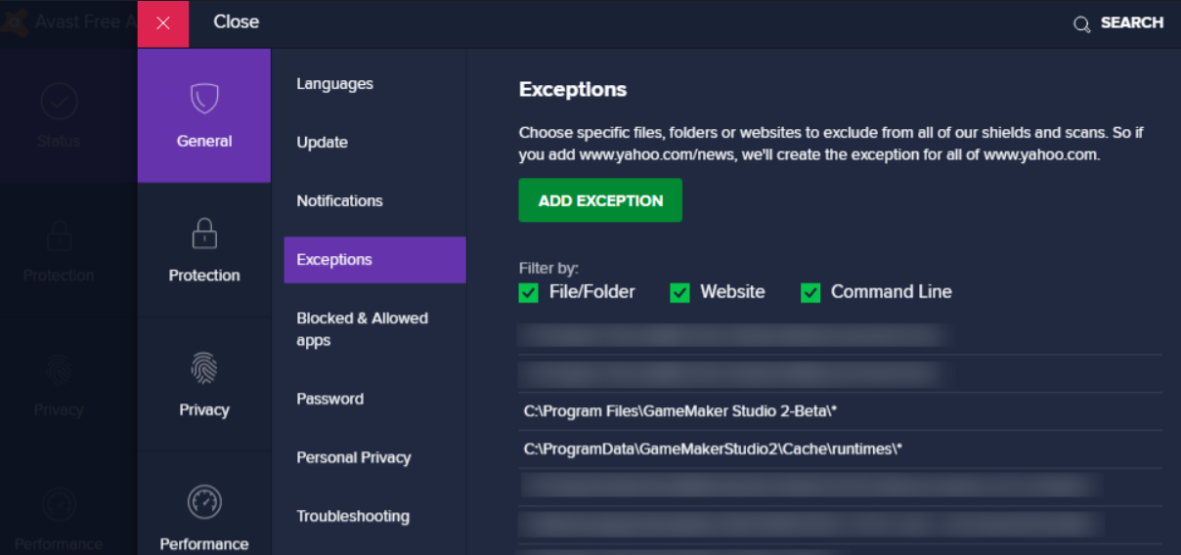
Task: Click the Status checkmark icon in background
Action: point(59,101)
